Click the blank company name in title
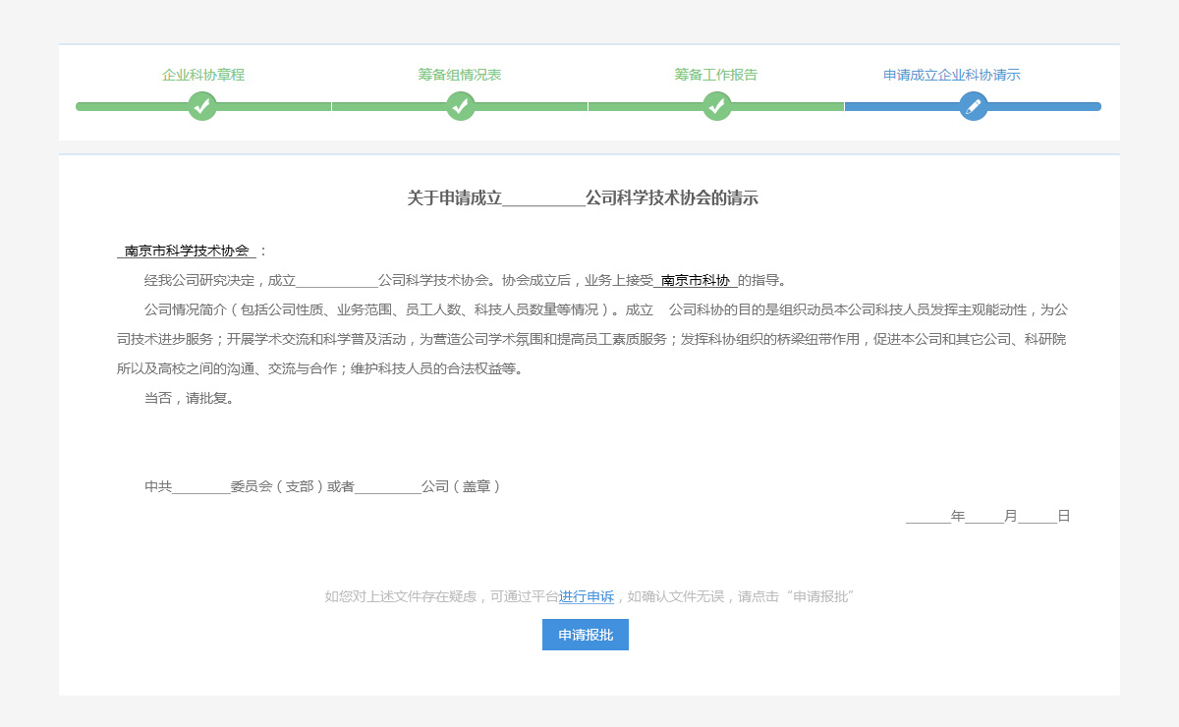The image size is (1179, 727). [x=543, y=199]
